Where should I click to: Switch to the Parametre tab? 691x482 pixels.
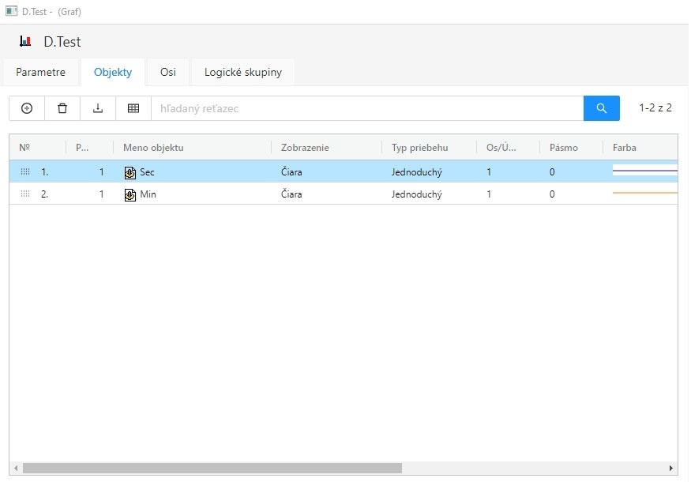click(x=40, y=73)
